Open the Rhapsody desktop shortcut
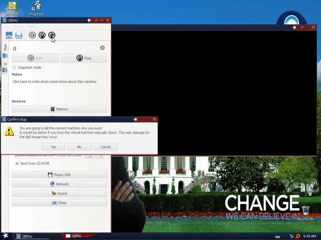 [x=36, y=8]
